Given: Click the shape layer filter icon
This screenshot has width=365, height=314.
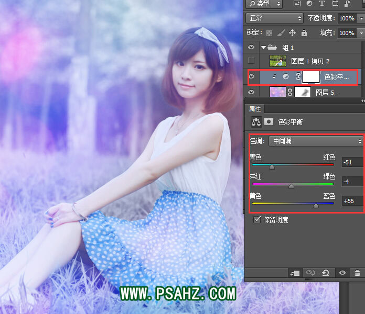Looking at the screenshot, I should (335, 4).
